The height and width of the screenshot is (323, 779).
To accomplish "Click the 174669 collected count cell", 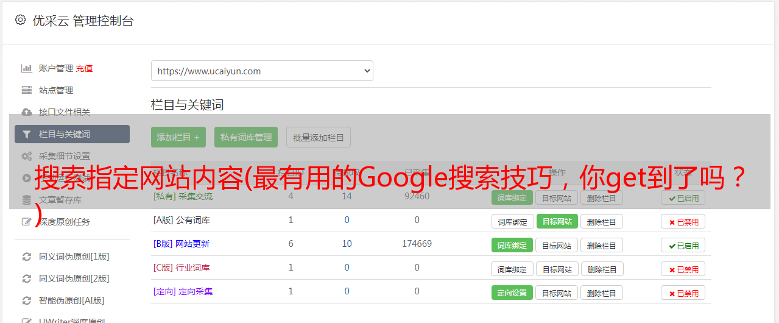I will pyautogui.click(x=417, y=244).
